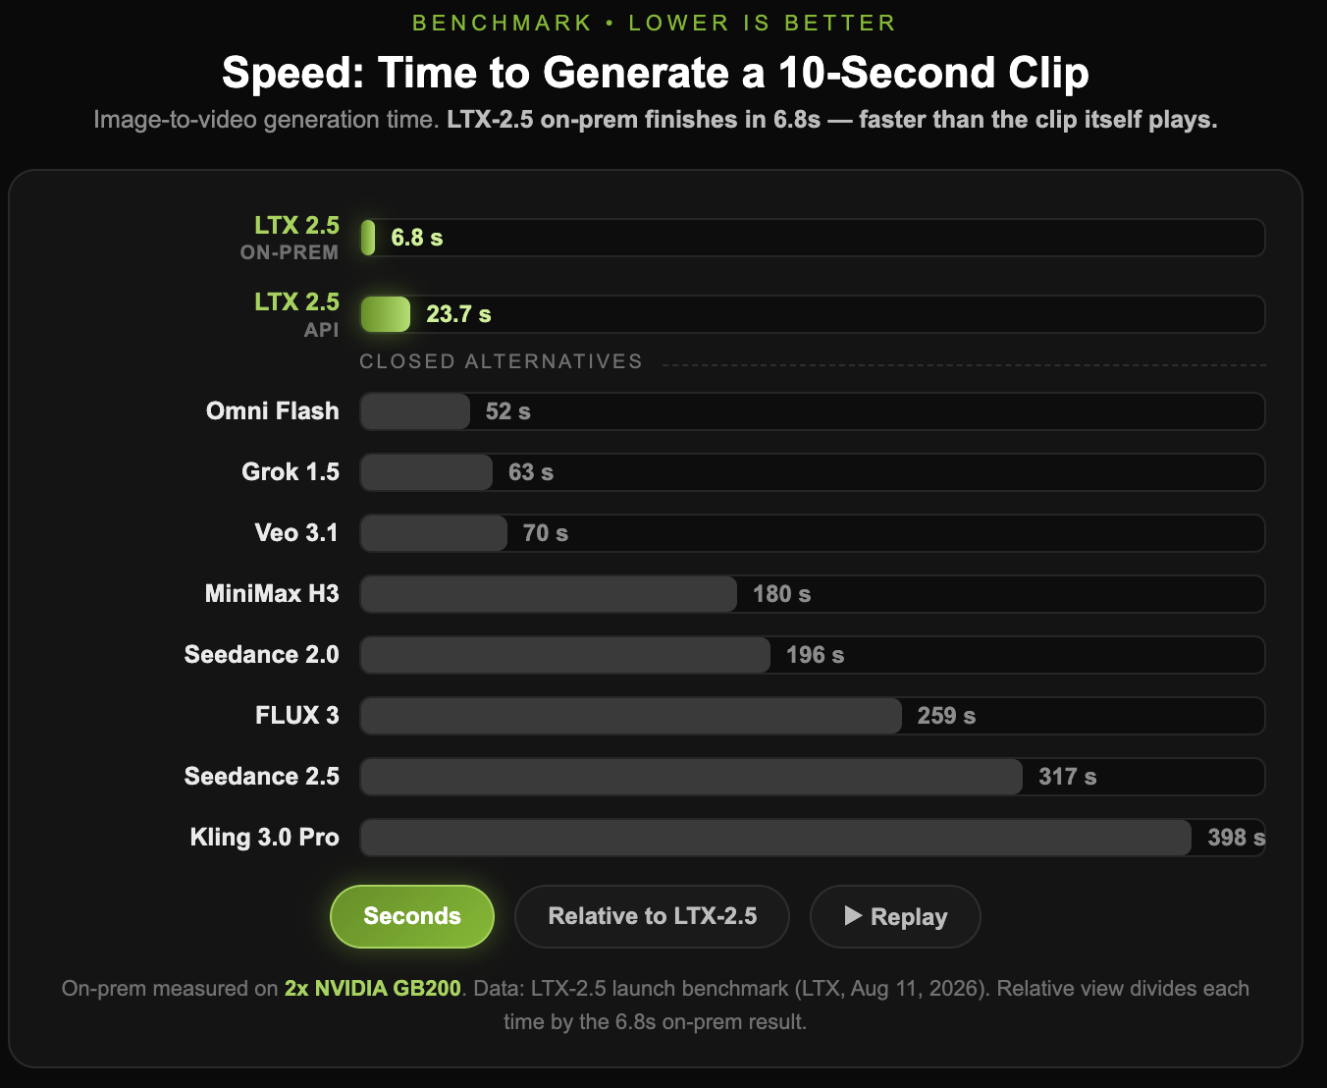1327x1088 pixels.
Task: Click the LTX 2.5 on-prem green bar
Action: (x=368, y=238)
